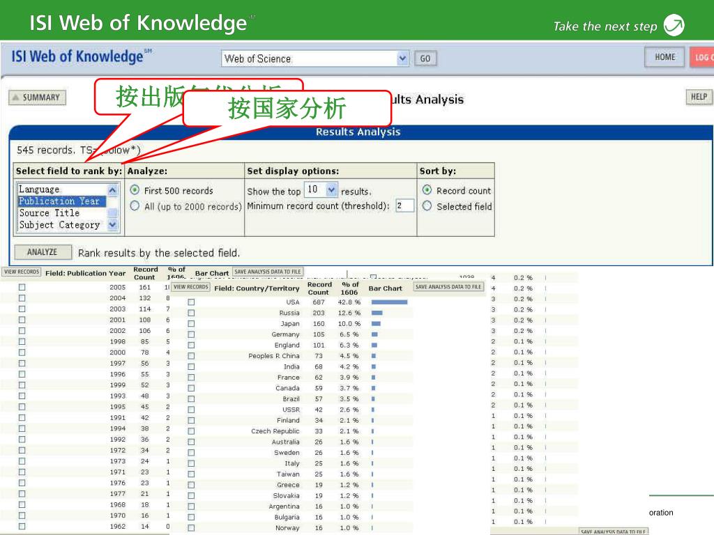Click the Field: Publication Year column header
The width and height of the screenshot is (714, 535).
[x=85, y=273]
